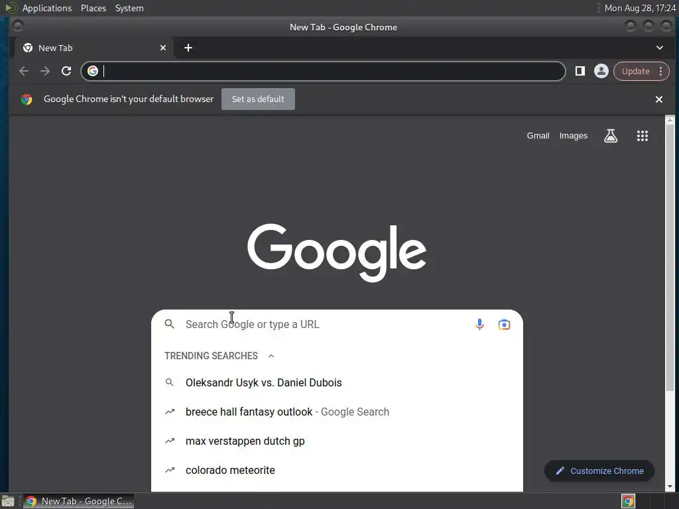Viewport: 679px width, 509px height.
Task: Click the Chrome tray icon at bottom right
Action: [x=628, y=501]
